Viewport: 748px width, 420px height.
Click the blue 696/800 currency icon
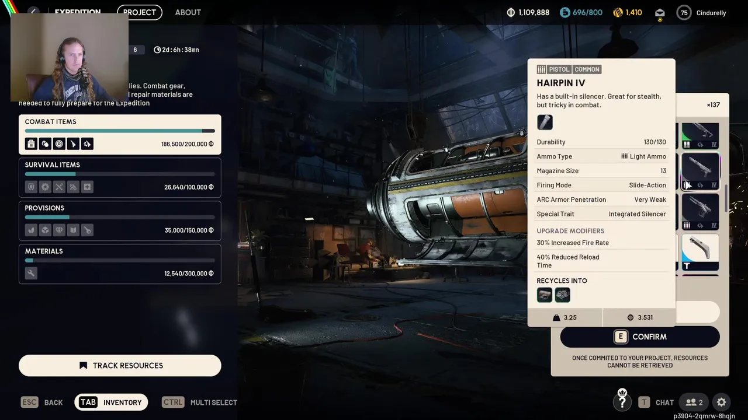[565, 12]
